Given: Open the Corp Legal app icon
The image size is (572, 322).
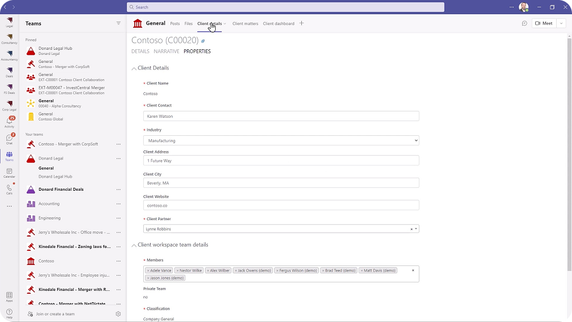Looking at the screenshot, I should (9, 105).
